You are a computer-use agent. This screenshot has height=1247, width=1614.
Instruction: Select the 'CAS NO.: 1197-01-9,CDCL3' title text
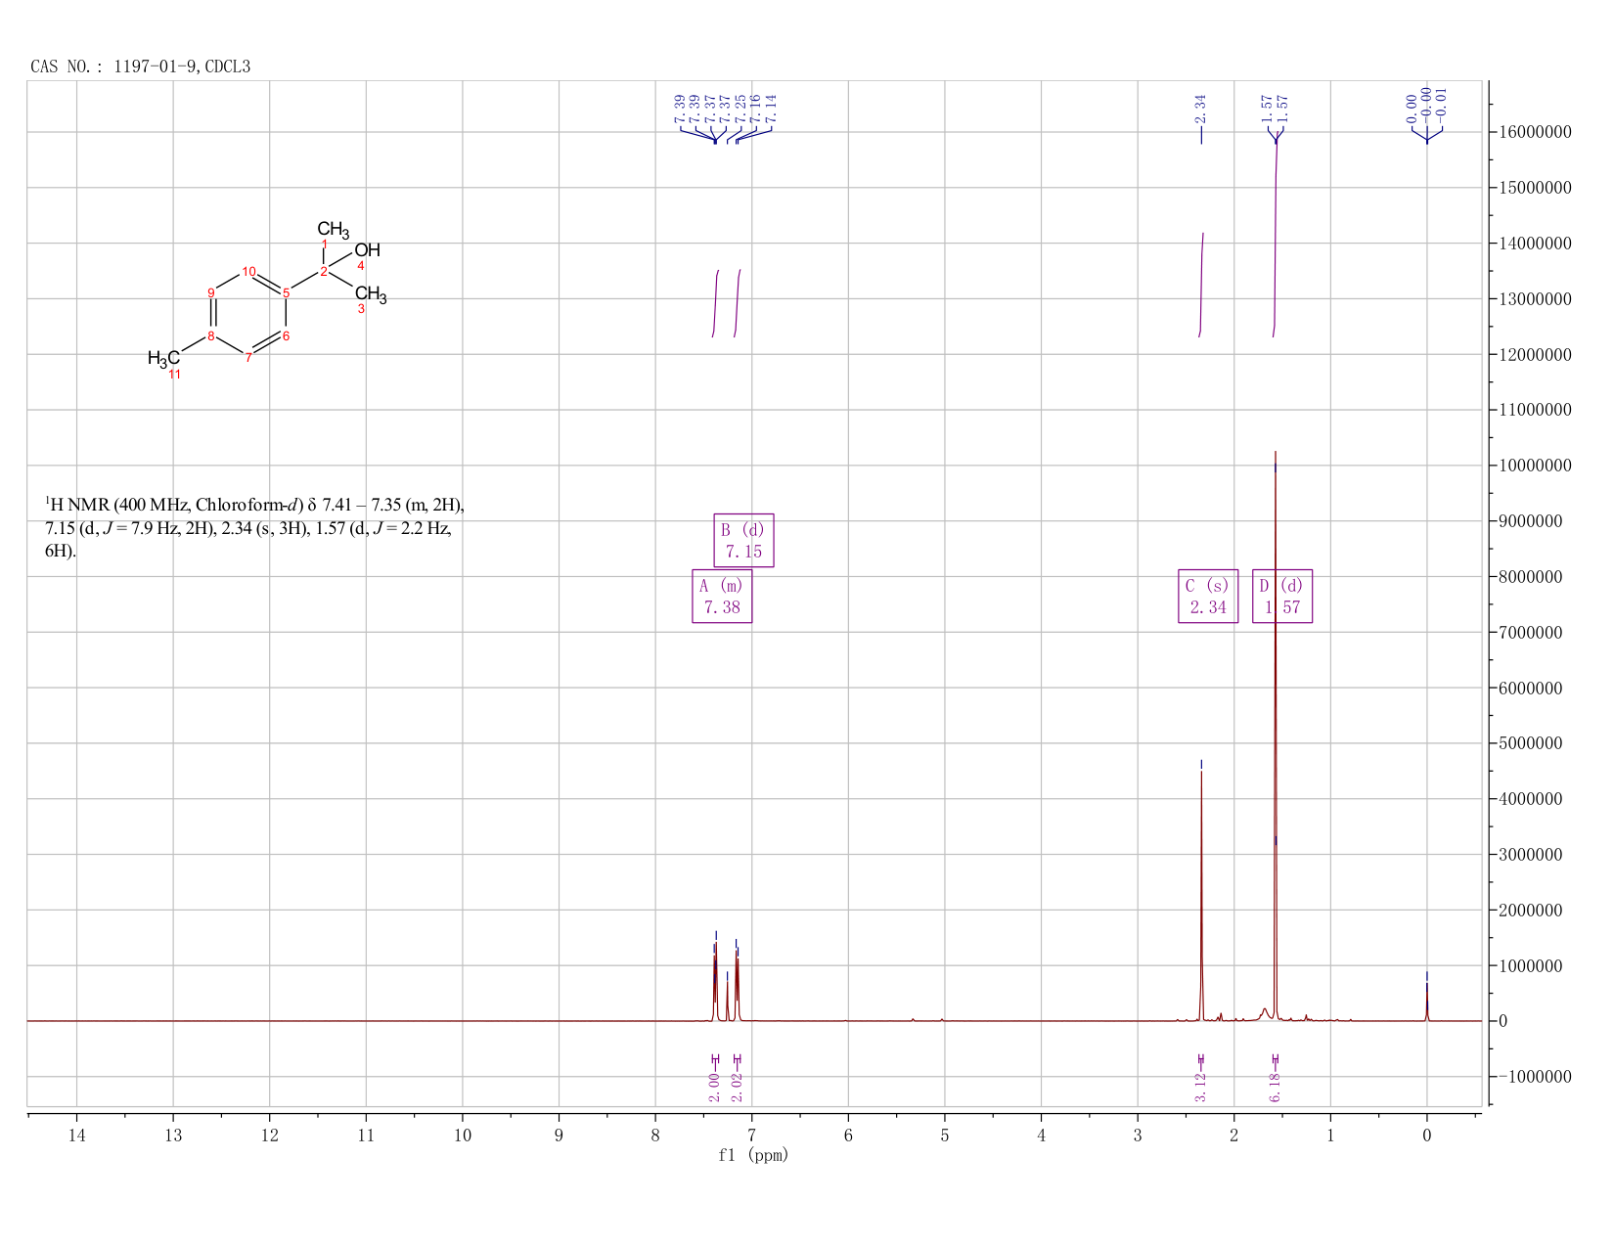[141, 67]
